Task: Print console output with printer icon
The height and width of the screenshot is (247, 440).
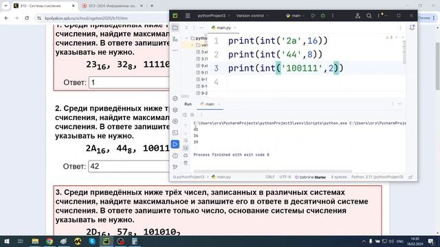Action: click(x=186, y=156)
